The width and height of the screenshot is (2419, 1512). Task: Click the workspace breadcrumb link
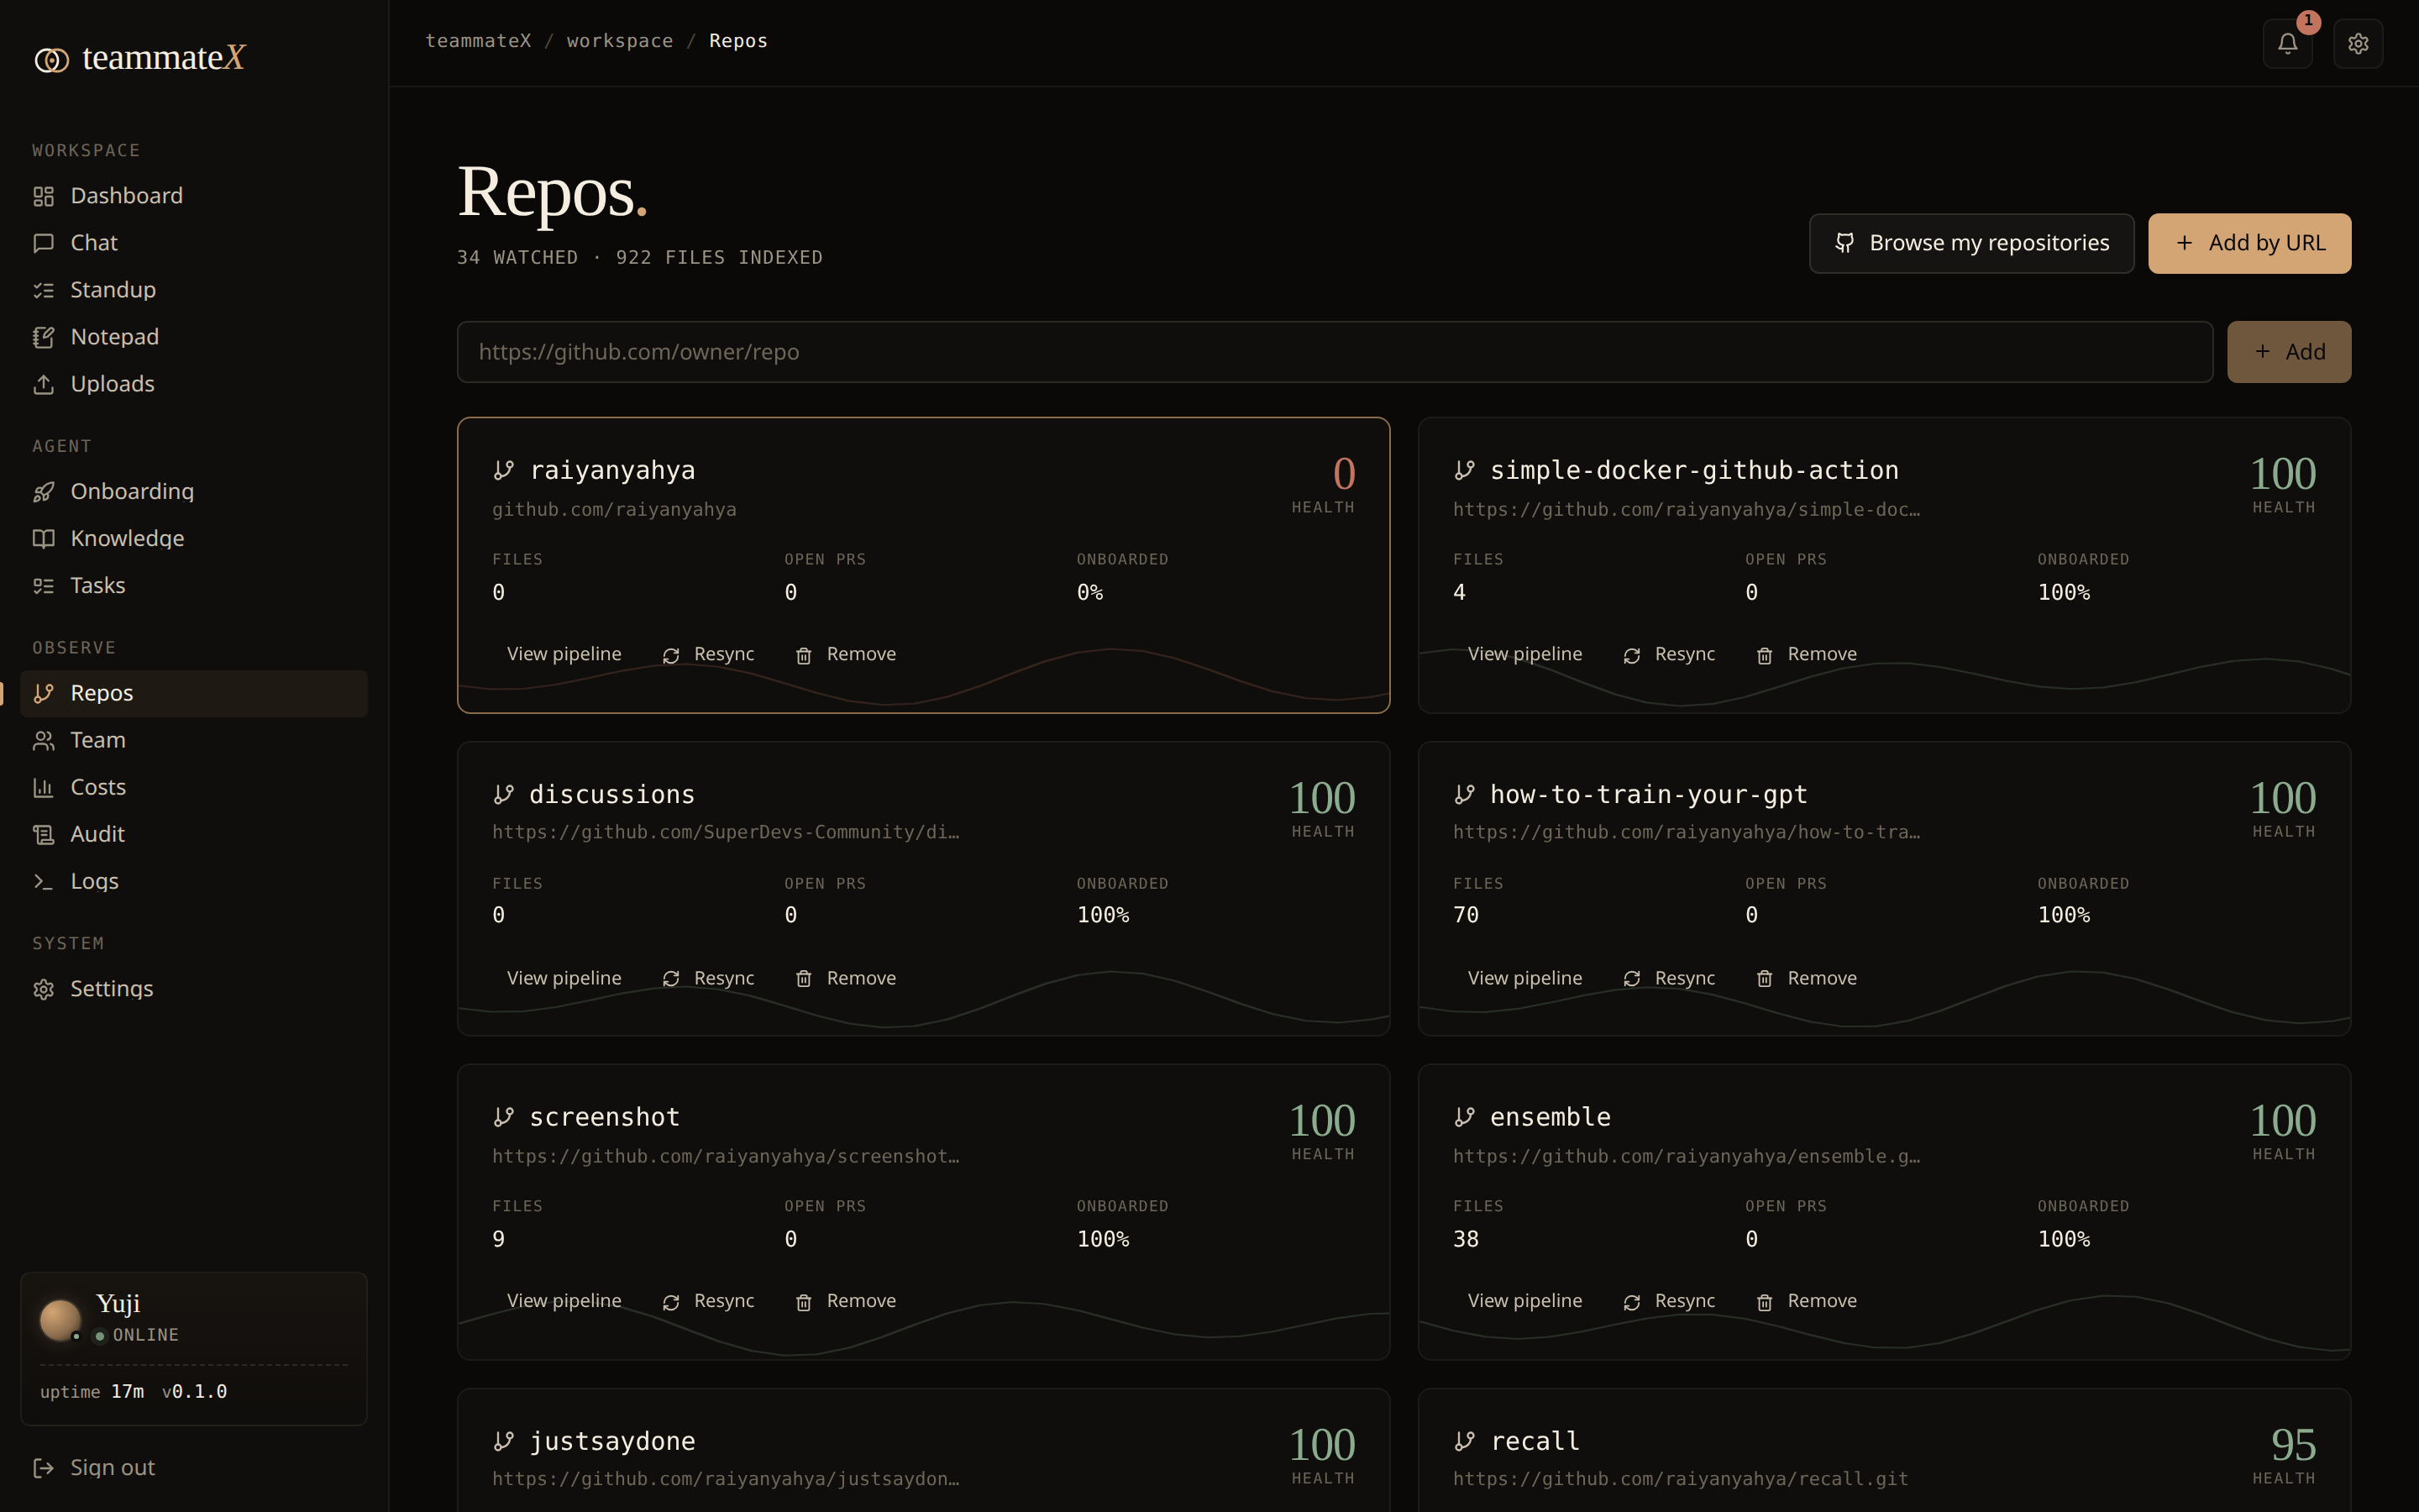(x=620, y=41)
